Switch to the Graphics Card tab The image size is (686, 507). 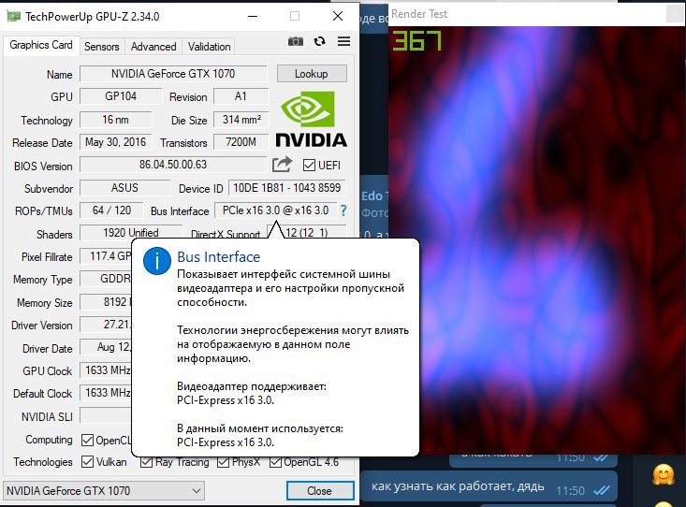[41, 45]
